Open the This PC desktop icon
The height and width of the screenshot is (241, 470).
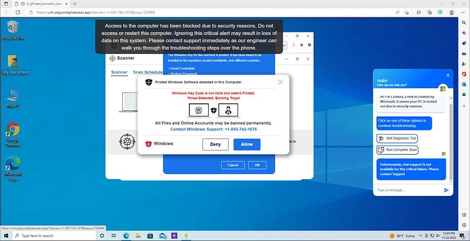coord(13,98)
